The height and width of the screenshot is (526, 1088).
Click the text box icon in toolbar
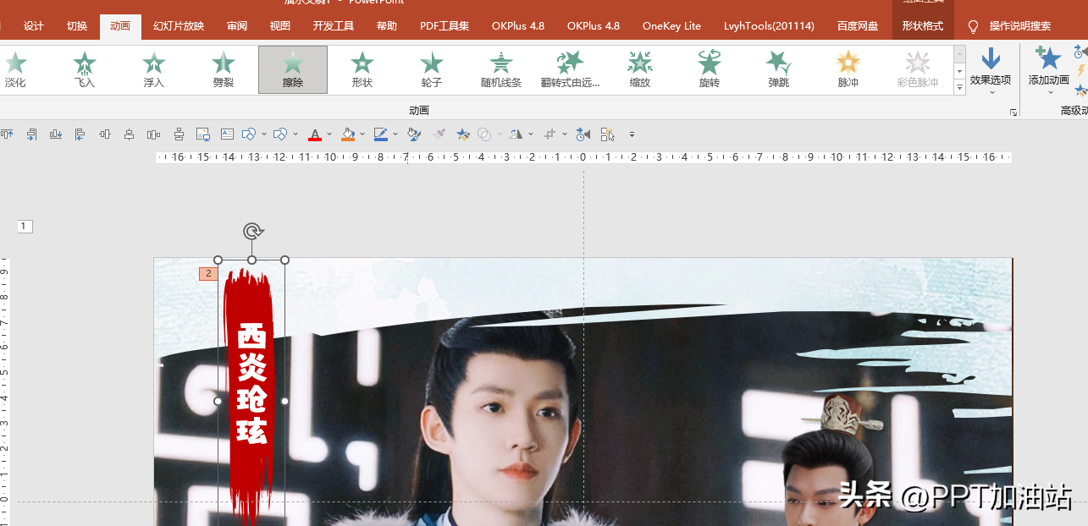tap(227, 134)
